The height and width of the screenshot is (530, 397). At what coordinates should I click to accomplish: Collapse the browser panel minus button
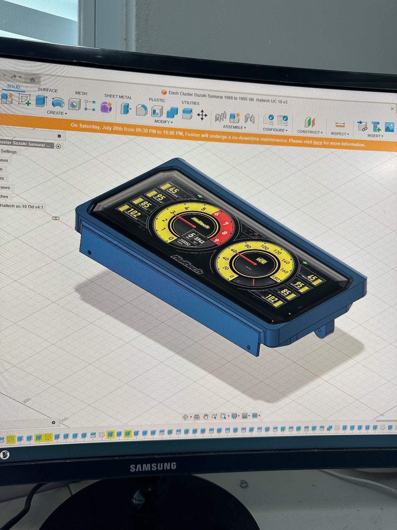click(x=59, y=136)
